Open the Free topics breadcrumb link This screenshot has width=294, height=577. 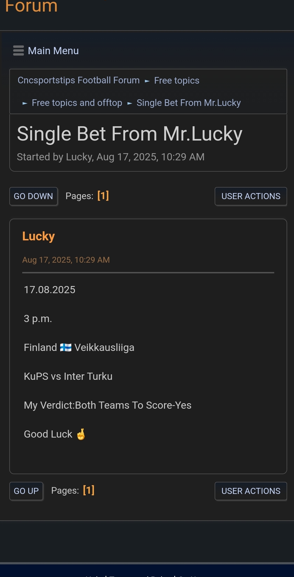[x=177, y=80]
